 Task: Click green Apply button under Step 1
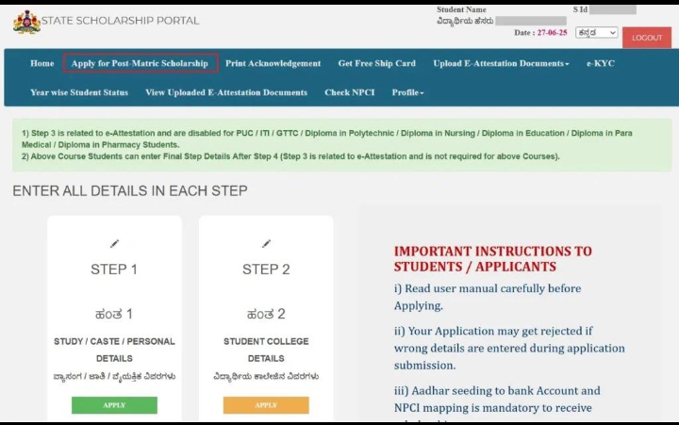114,405
